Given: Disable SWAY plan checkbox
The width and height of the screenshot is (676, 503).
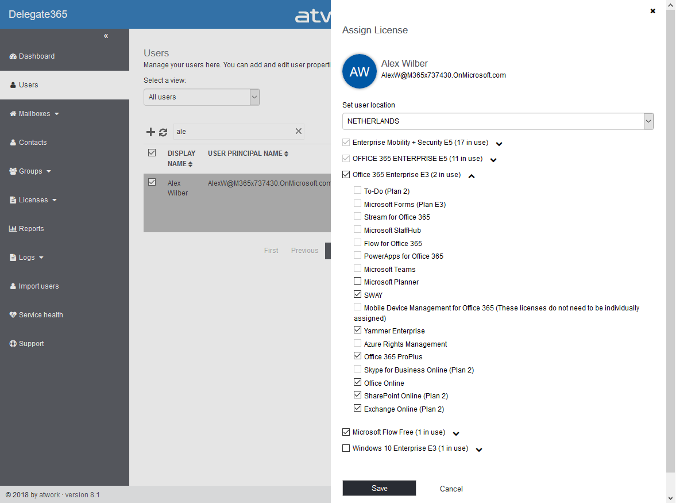Looking at the screenshot, I should pyautogui.click(x=357, y=294).
